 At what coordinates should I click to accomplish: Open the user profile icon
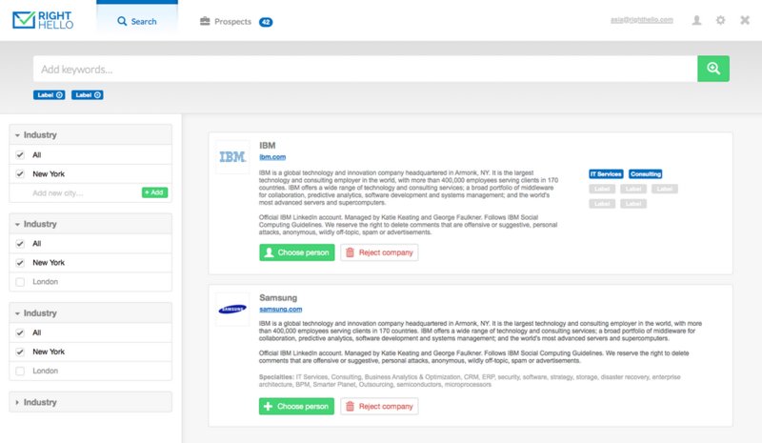tap(696, 20)
